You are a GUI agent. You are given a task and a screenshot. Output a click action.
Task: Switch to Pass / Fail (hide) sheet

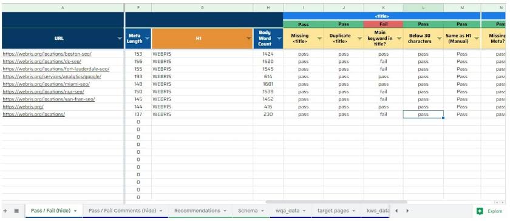[x=50, y=211]
